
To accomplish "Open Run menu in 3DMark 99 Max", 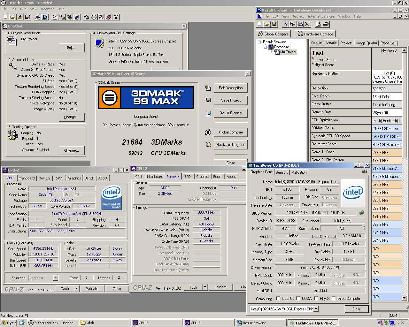I will [x=23, y=9].
